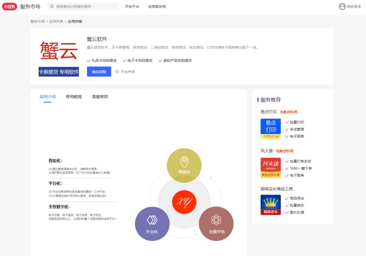Image resolution: width=366 pixels, height=256 pixels.
Task: Click the 商家登录 link
Action: click(x=354, y=6)
